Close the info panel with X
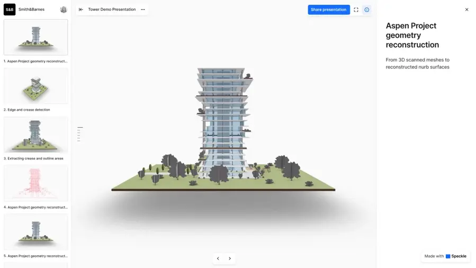476x268 pixels. pos(466,10)
